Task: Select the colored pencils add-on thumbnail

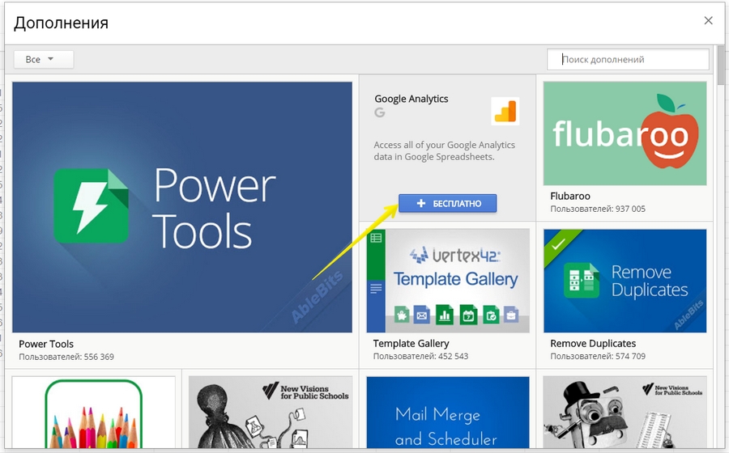Action: (x=94, y=413)
